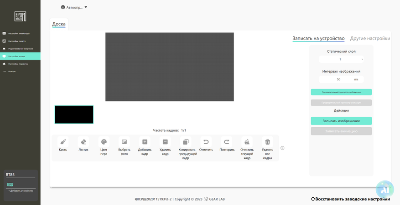Click the Добавить кадр plus icon
This screenshot has width=400, height=205.
145,142
